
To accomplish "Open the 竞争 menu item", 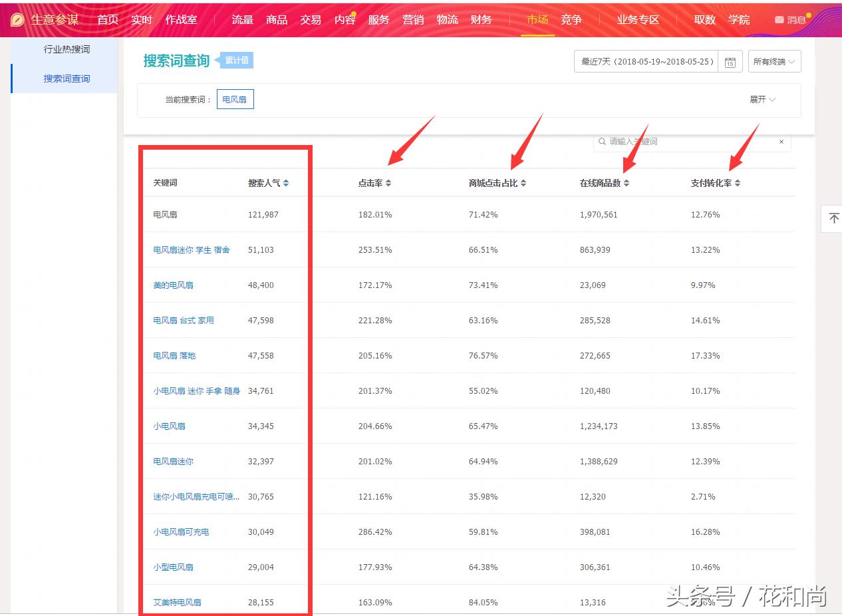I will coord(571,20).
